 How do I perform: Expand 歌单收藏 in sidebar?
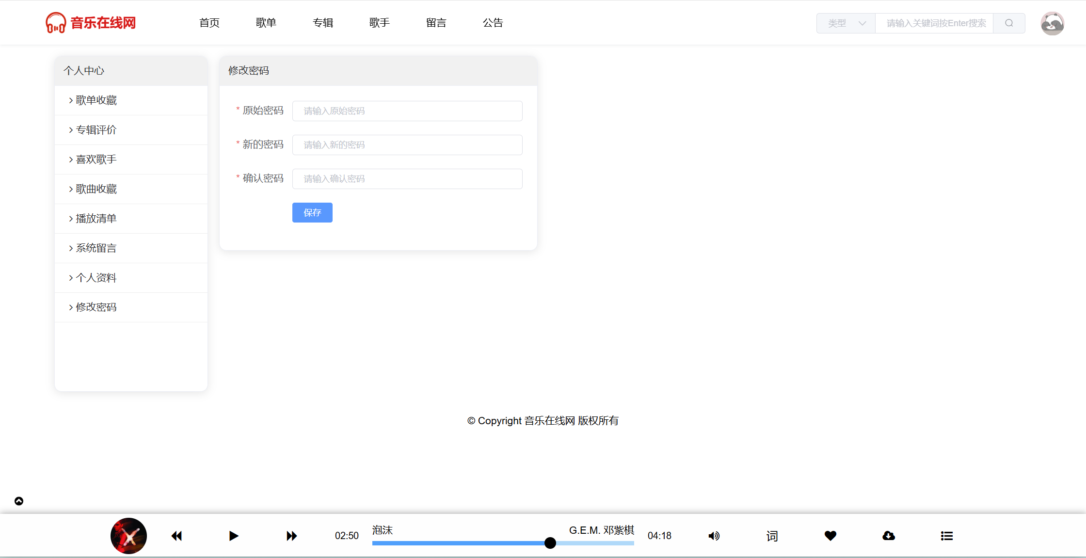click(96, 100)
